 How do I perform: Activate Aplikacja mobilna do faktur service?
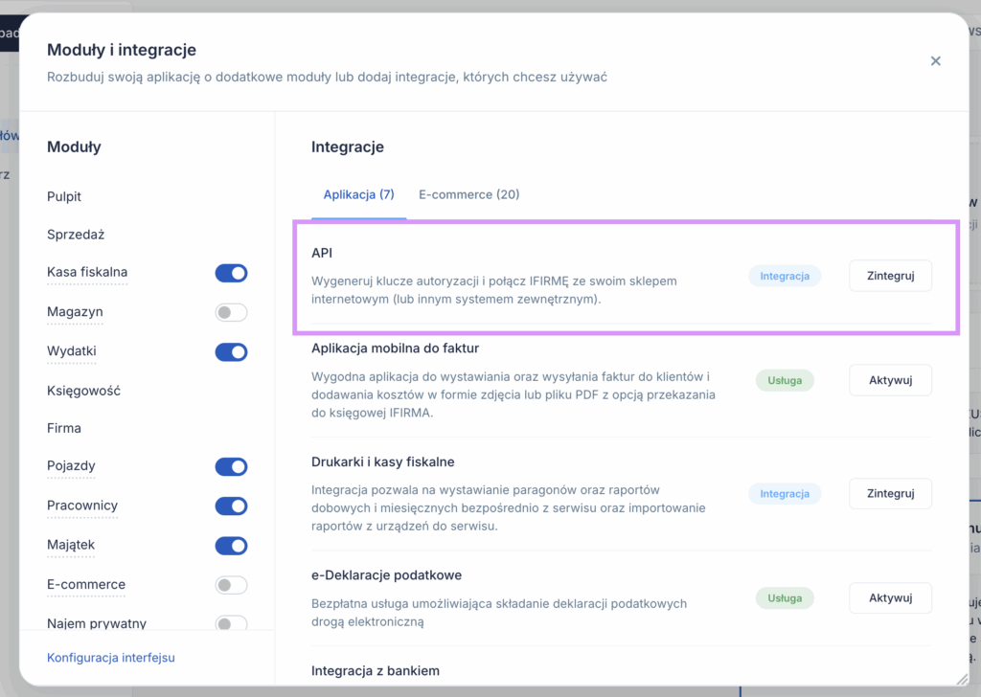click(x=890, y=380)
